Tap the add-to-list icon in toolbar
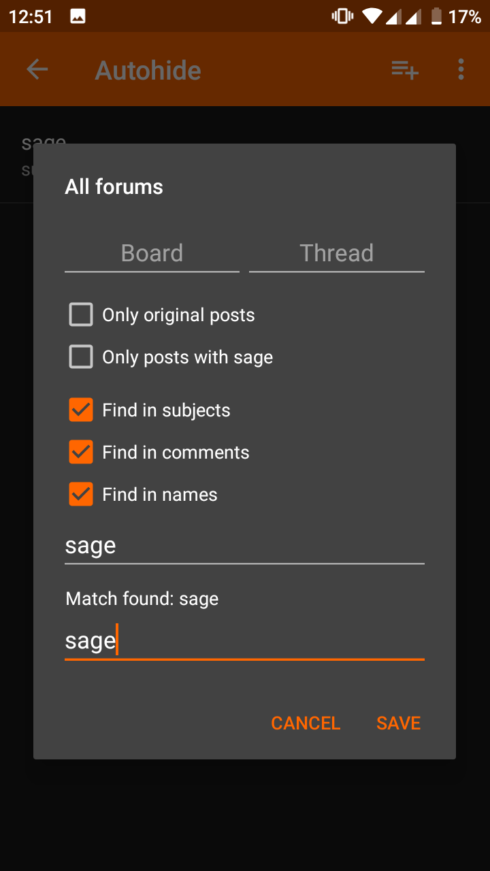The width and height of the screenshot is (490, 871). coord(405,69)
